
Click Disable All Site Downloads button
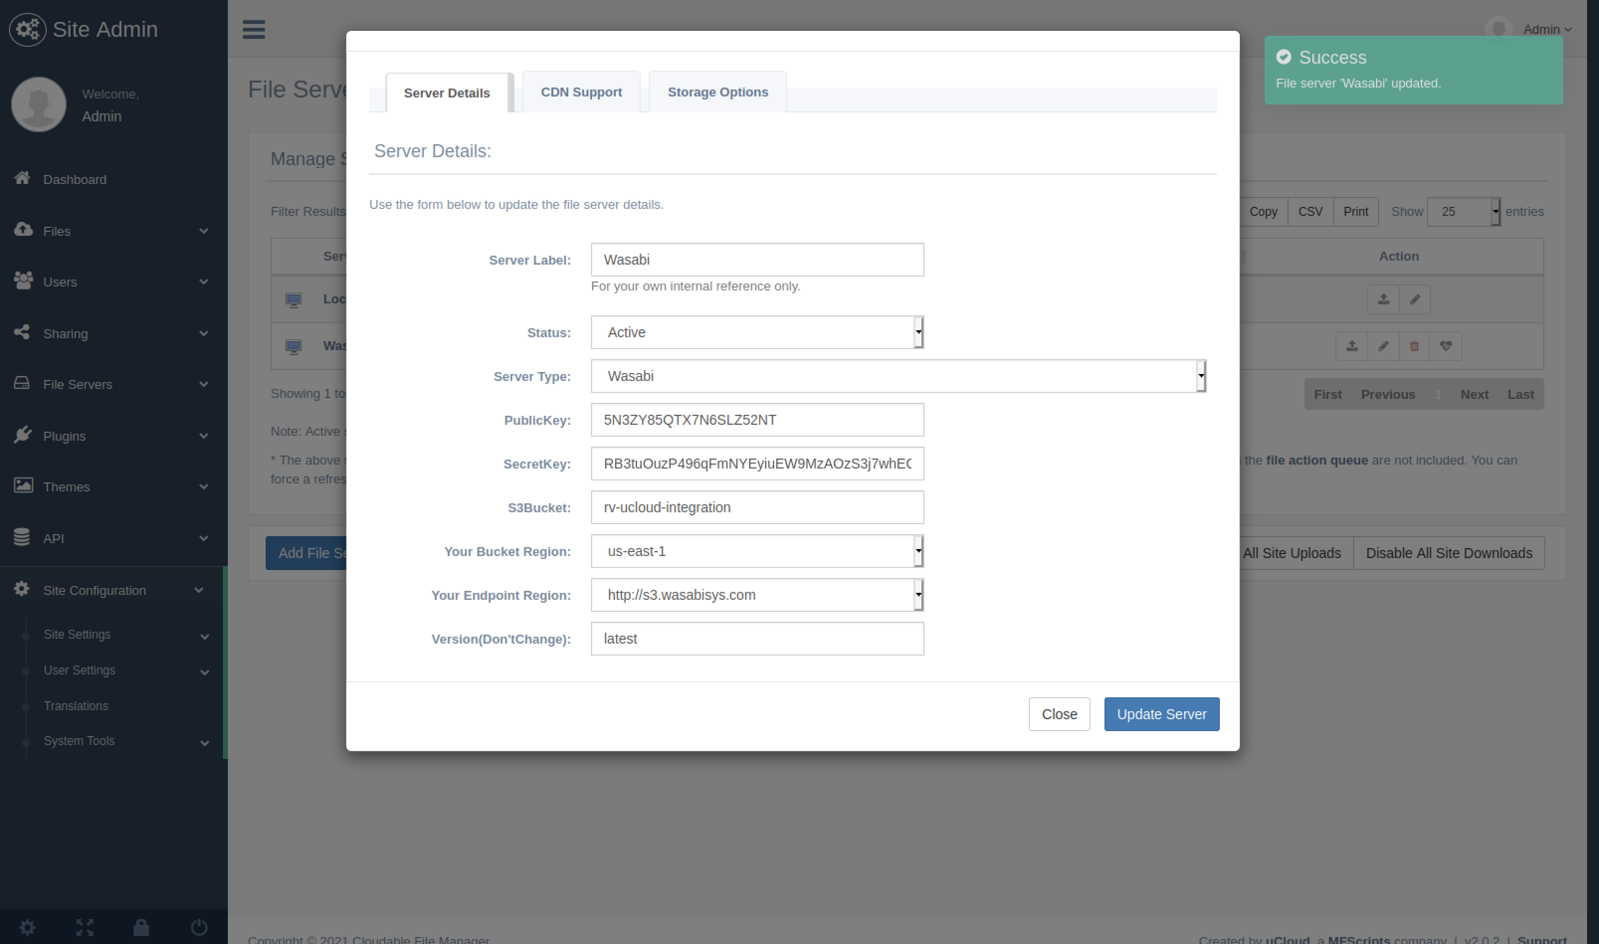tap(1449, 553)
